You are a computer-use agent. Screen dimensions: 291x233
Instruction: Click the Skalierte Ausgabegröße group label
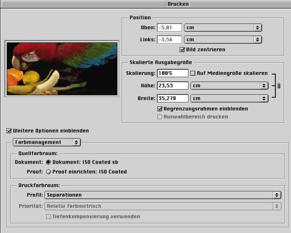click(161, 62)
